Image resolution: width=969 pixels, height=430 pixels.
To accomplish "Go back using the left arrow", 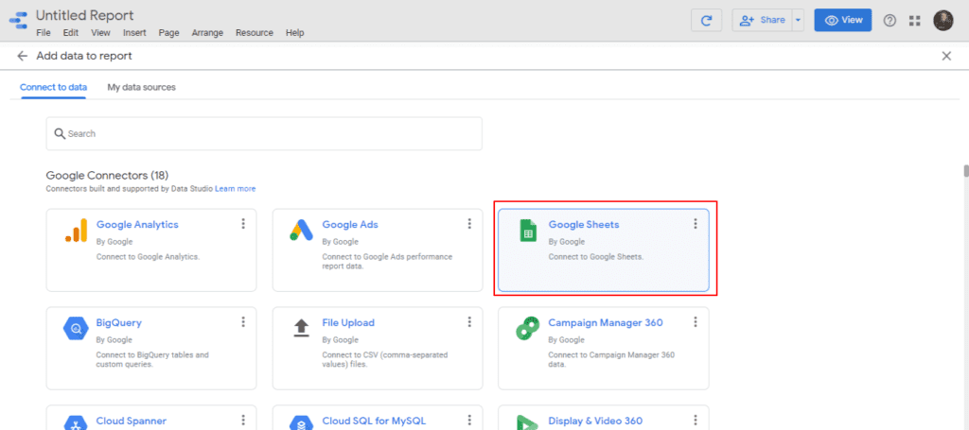I will click(23, 56).
